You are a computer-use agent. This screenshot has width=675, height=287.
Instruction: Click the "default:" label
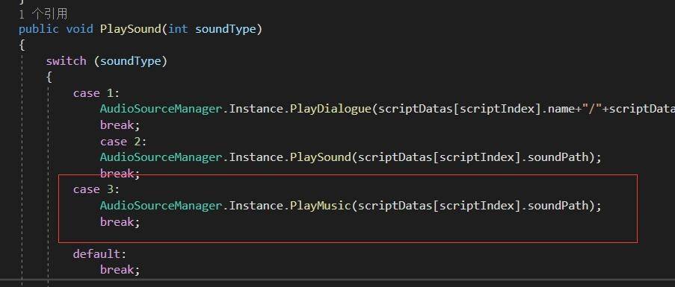point(100,253)
